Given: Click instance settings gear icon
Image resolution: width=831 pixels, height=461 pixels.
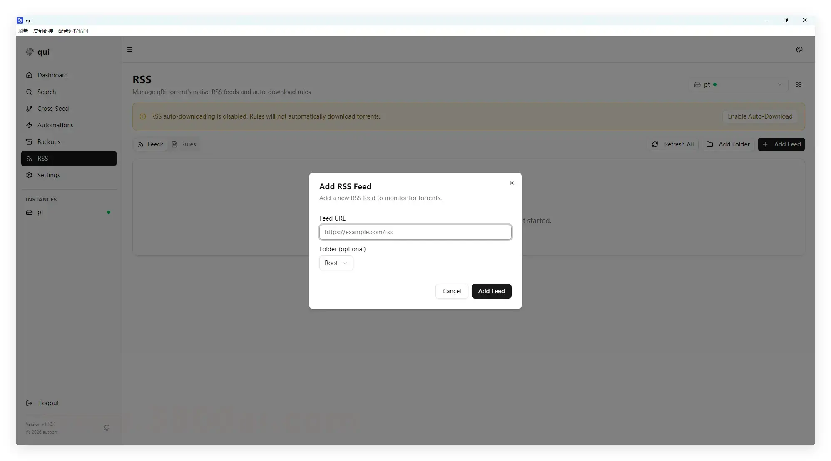Looking at the screenshot, I should click(798, 84).
